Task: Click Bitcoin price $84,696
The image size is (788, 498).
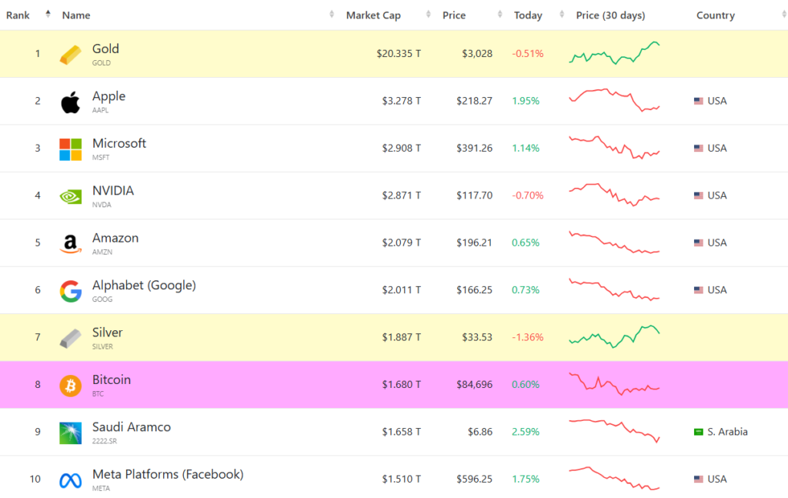Action: [x=474, y=384]
